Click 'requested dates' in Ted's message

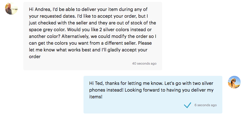coord(55,16)
